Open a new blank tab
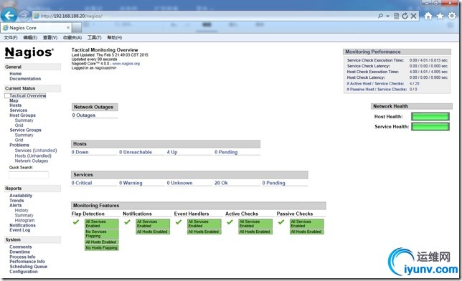Image resolution: width=462 pixels, height=281 pixels. (77, 28)
